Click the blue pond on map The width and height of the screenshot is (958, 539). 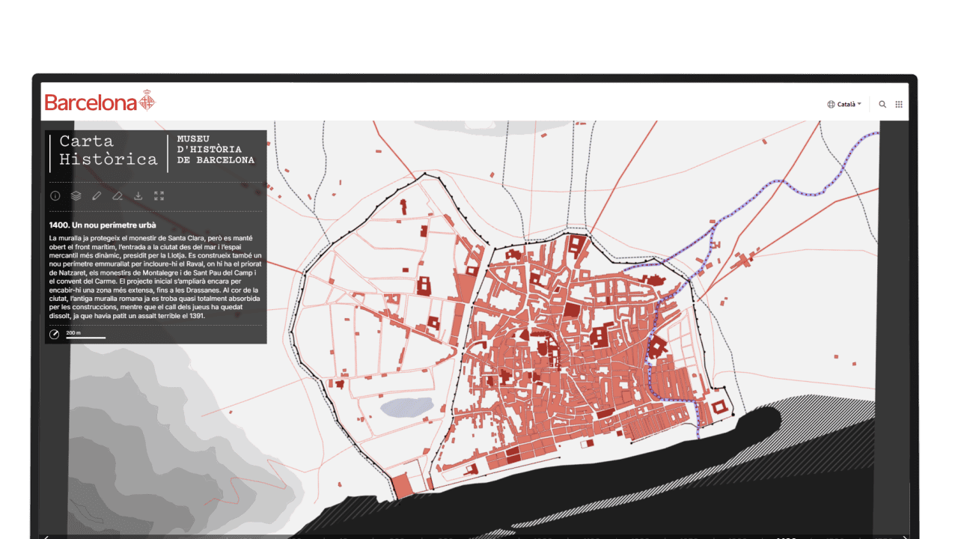point(406,407)
